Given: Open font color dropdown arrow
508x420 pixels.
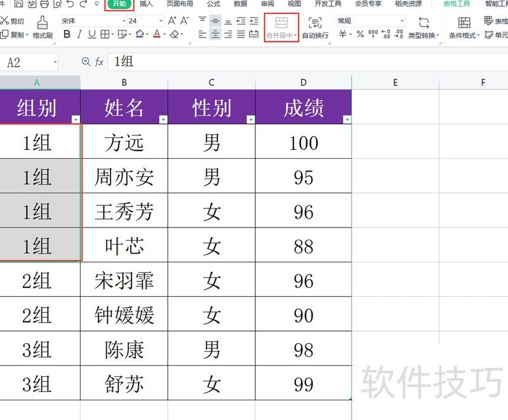Looking at the screenshot, I should pyautogui.click(x=164, y=34).
